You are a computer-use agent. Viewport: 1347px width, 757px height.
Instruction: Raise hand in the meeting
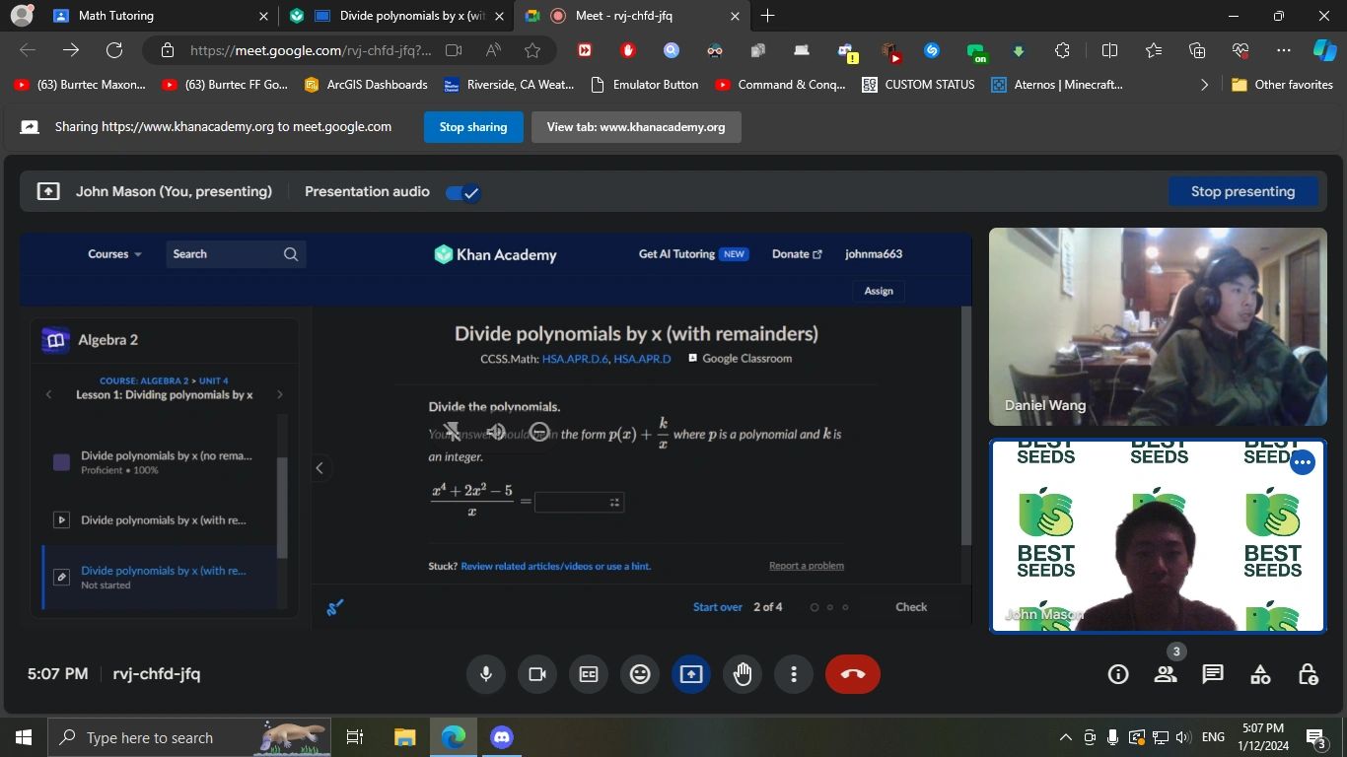click(x=743, y=674)
